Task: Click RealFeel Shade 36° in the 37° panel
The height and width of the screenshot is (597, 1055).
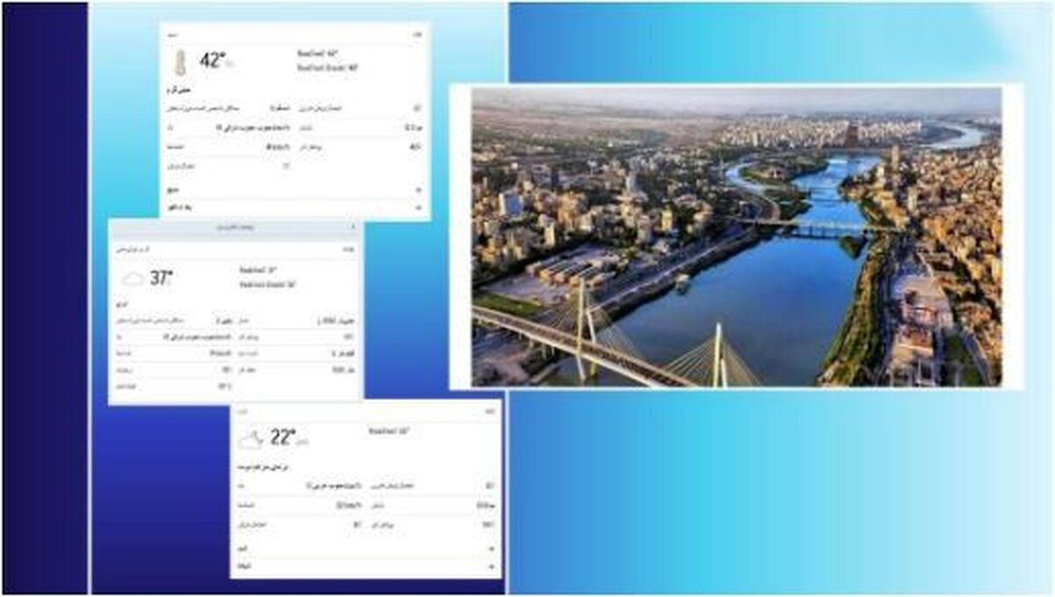Action: pos(267,284)
